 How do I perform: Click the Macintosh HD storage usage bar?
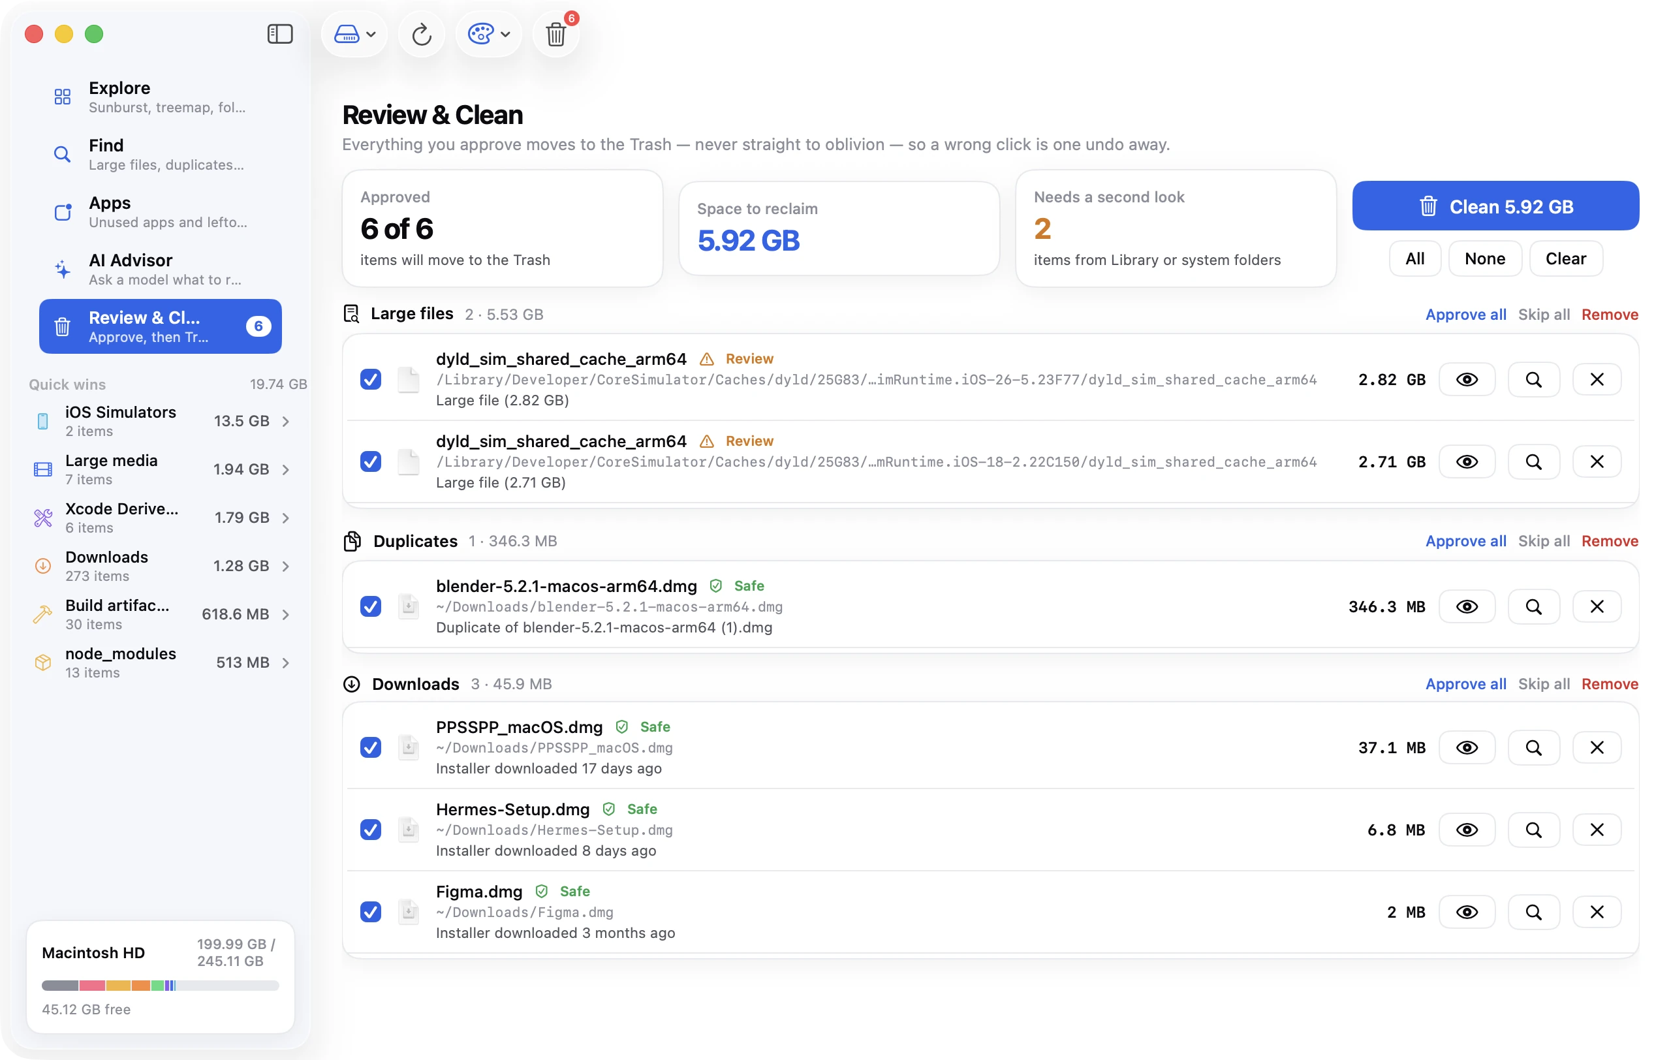click(x=161, y=985)
